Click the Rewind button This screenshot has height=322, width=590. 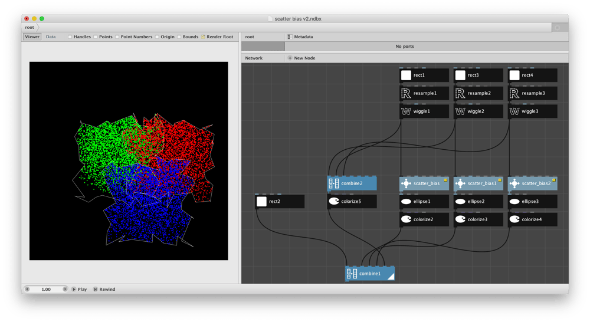coord(104,290)
